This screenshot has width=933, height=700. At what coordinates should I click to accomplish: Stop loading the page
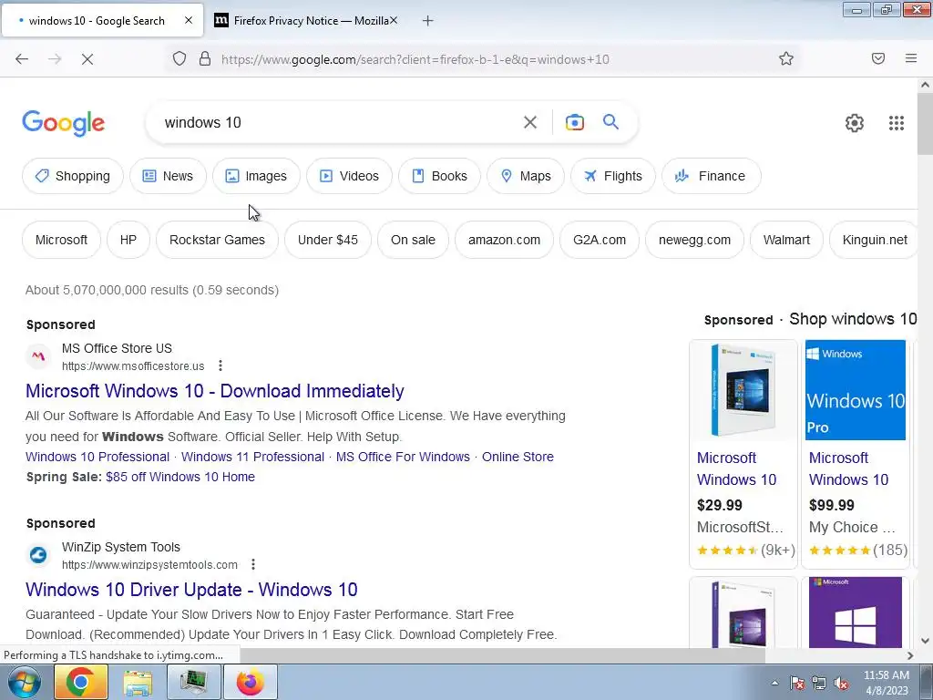(x=87, y=59)
